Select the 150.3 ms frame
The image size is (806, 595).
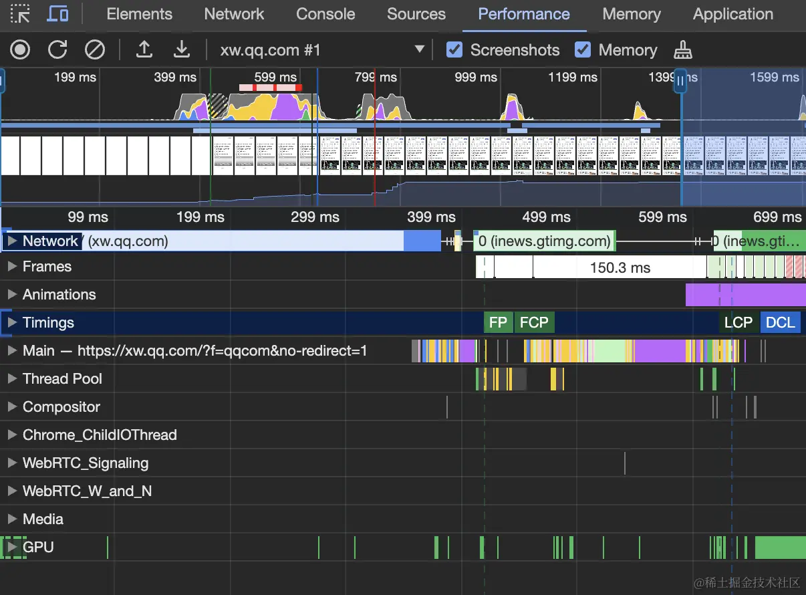point(620,267)
